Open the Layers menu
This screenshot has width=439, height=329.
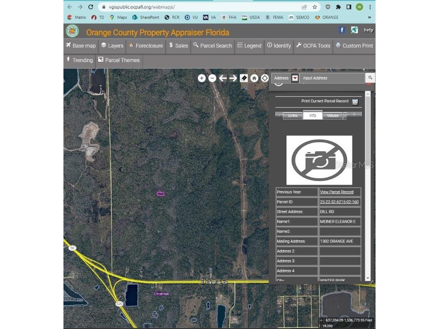[112, 46]
